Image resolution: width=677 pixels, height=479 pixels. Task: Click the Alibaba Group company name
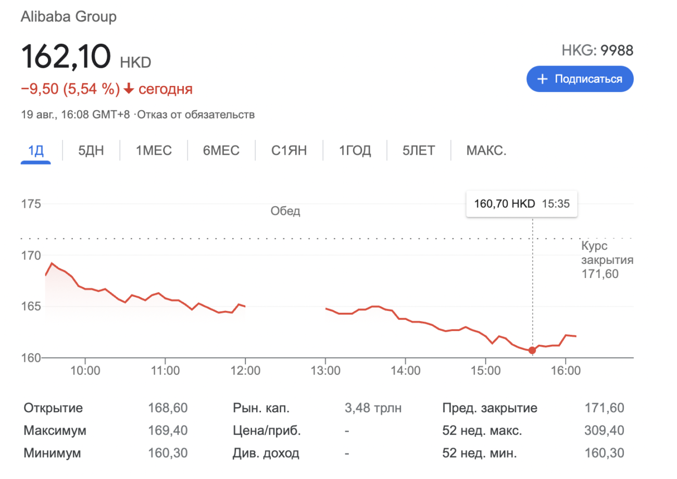(x=69, y=17)
